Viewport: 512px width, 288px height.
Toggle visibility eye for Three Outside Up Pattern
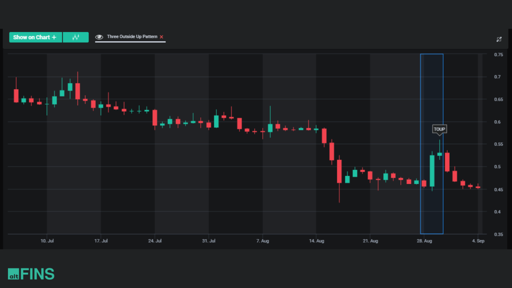tap(99, 37)
